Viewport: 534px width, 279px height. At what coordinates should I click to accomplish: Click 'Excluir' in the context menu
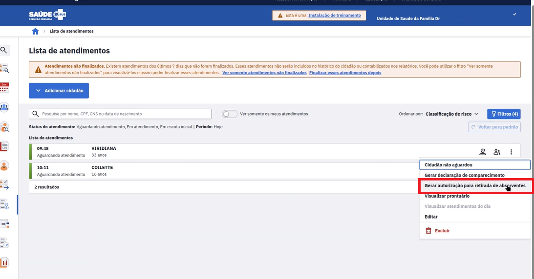pyautogui.click(x=442, y=231)
